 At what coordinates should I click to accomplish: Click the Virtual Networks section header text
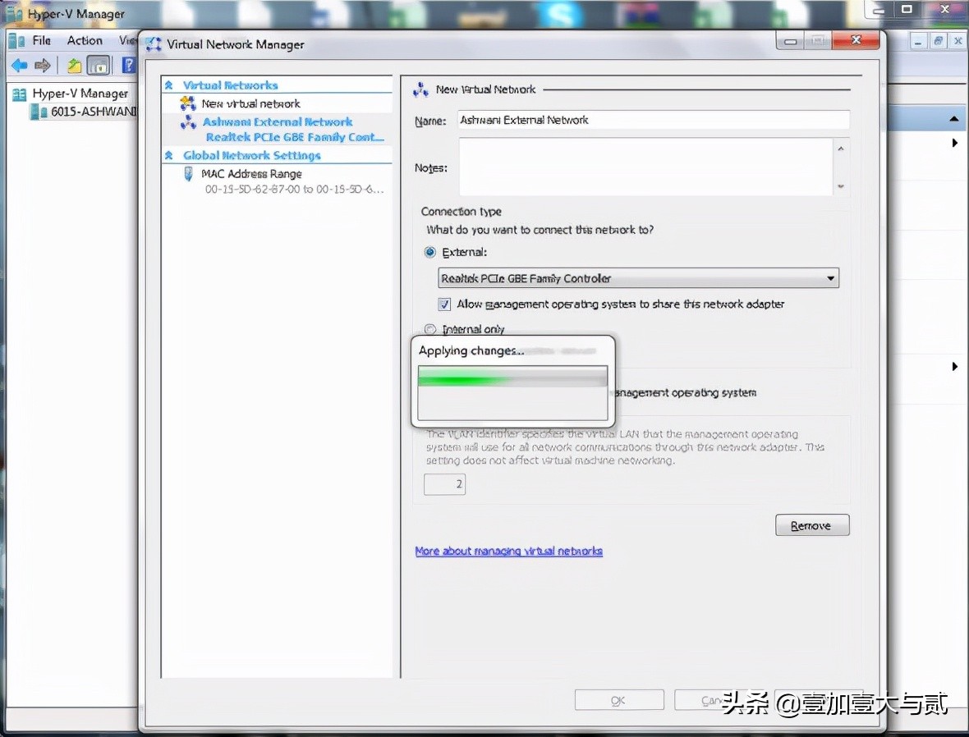tap(230, 85)
